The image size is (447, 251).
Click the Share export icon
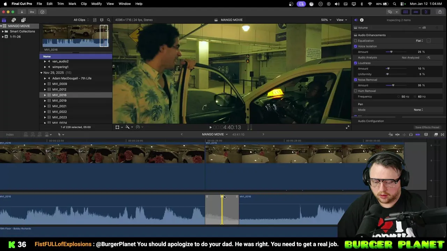[x=440, y=12]
